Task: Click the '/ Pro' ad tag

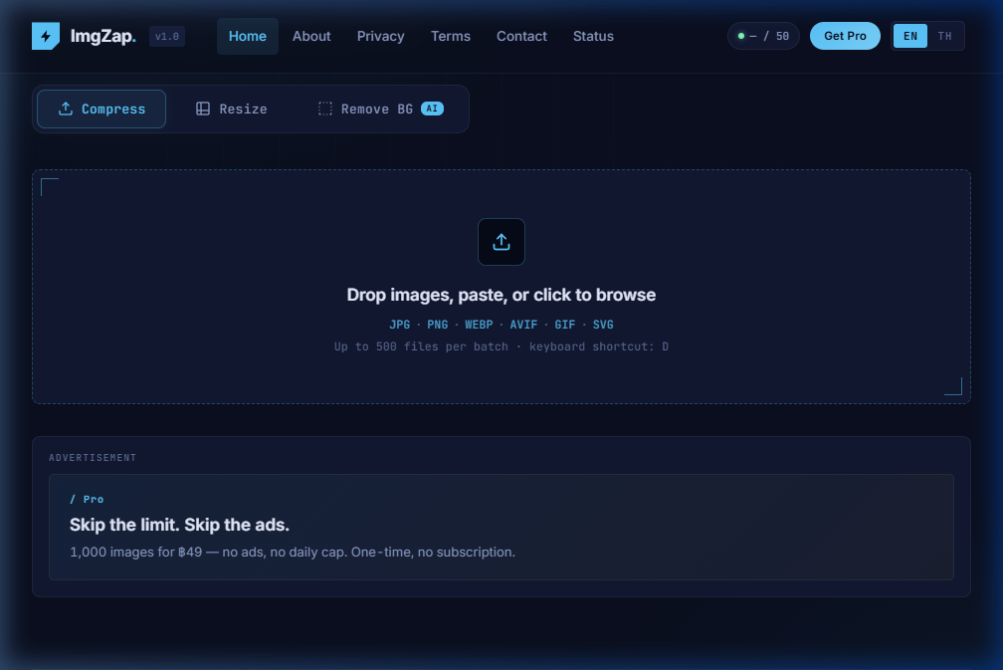Action: tap(87, 499)
